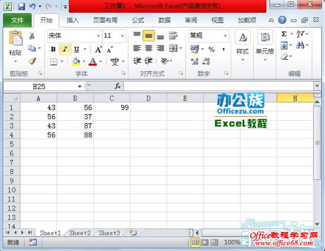Click the Insert Function fx button

point(118,86)
